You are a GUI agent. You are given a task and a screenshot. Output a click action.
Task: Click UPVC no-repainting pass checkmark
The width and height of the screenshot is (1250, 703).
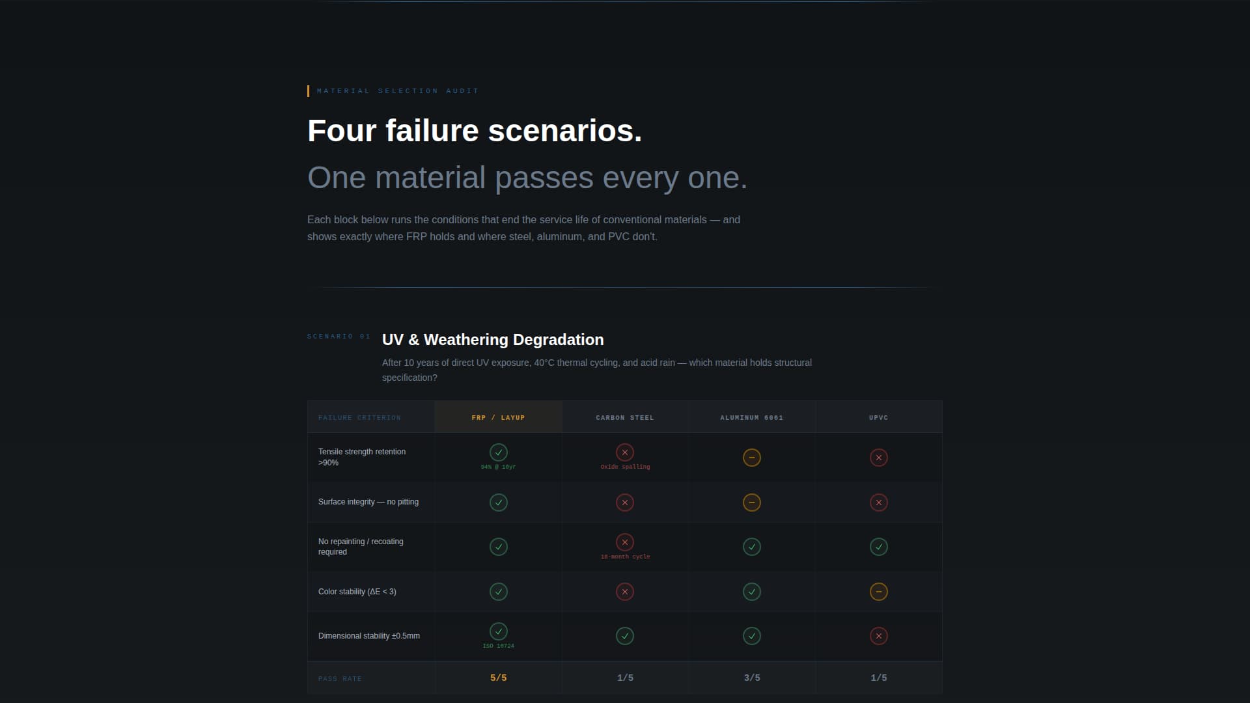coord(878,547)
